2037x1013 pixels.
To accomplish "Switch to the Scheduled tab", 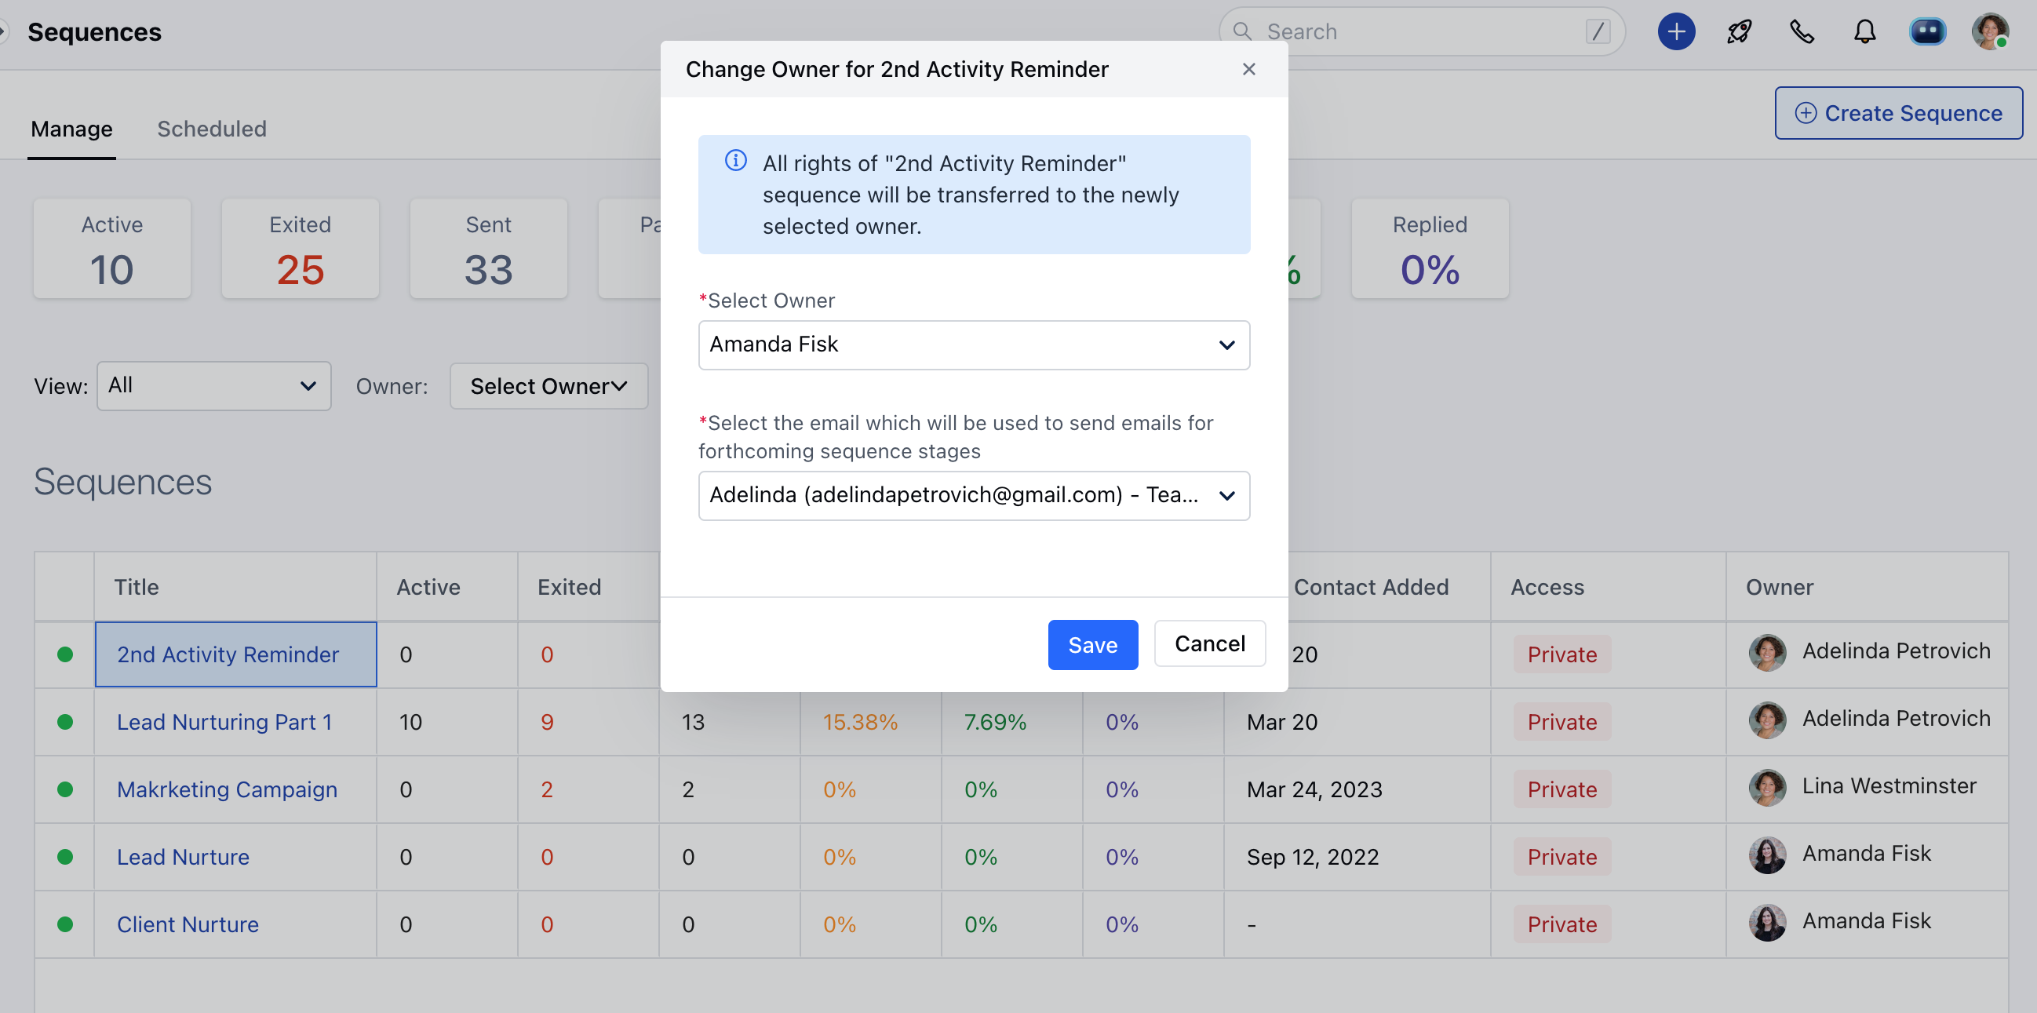I will coord(212,129).
